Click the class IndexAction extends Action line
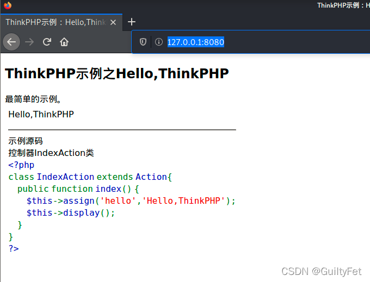Screen dimensions: 370x282 (x=90, y=177)
